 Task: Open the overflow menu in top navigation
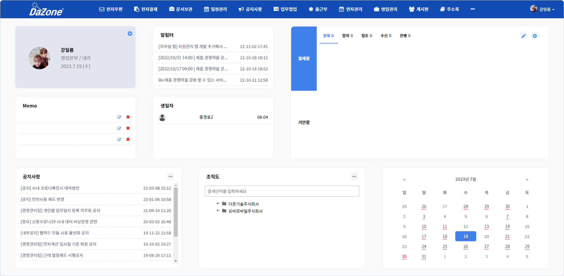[x=473, y=9]
